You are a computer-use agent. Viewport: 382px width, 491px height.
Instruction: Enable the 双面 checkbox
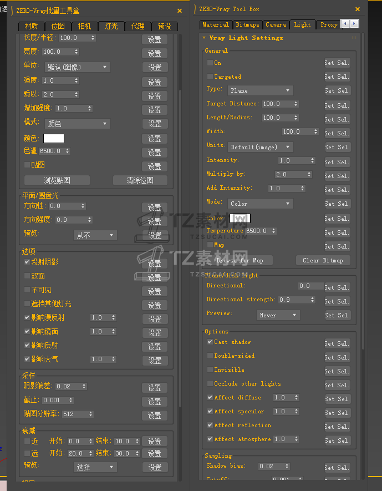(x=27, y=276)
